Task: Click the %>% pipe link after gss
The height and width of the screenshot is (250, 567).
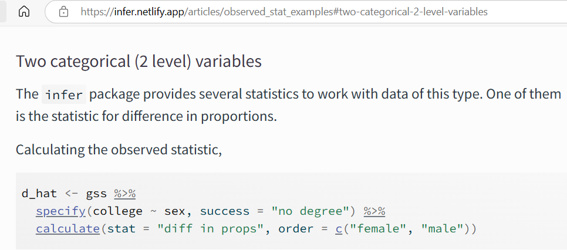Action: pos(125,194)
